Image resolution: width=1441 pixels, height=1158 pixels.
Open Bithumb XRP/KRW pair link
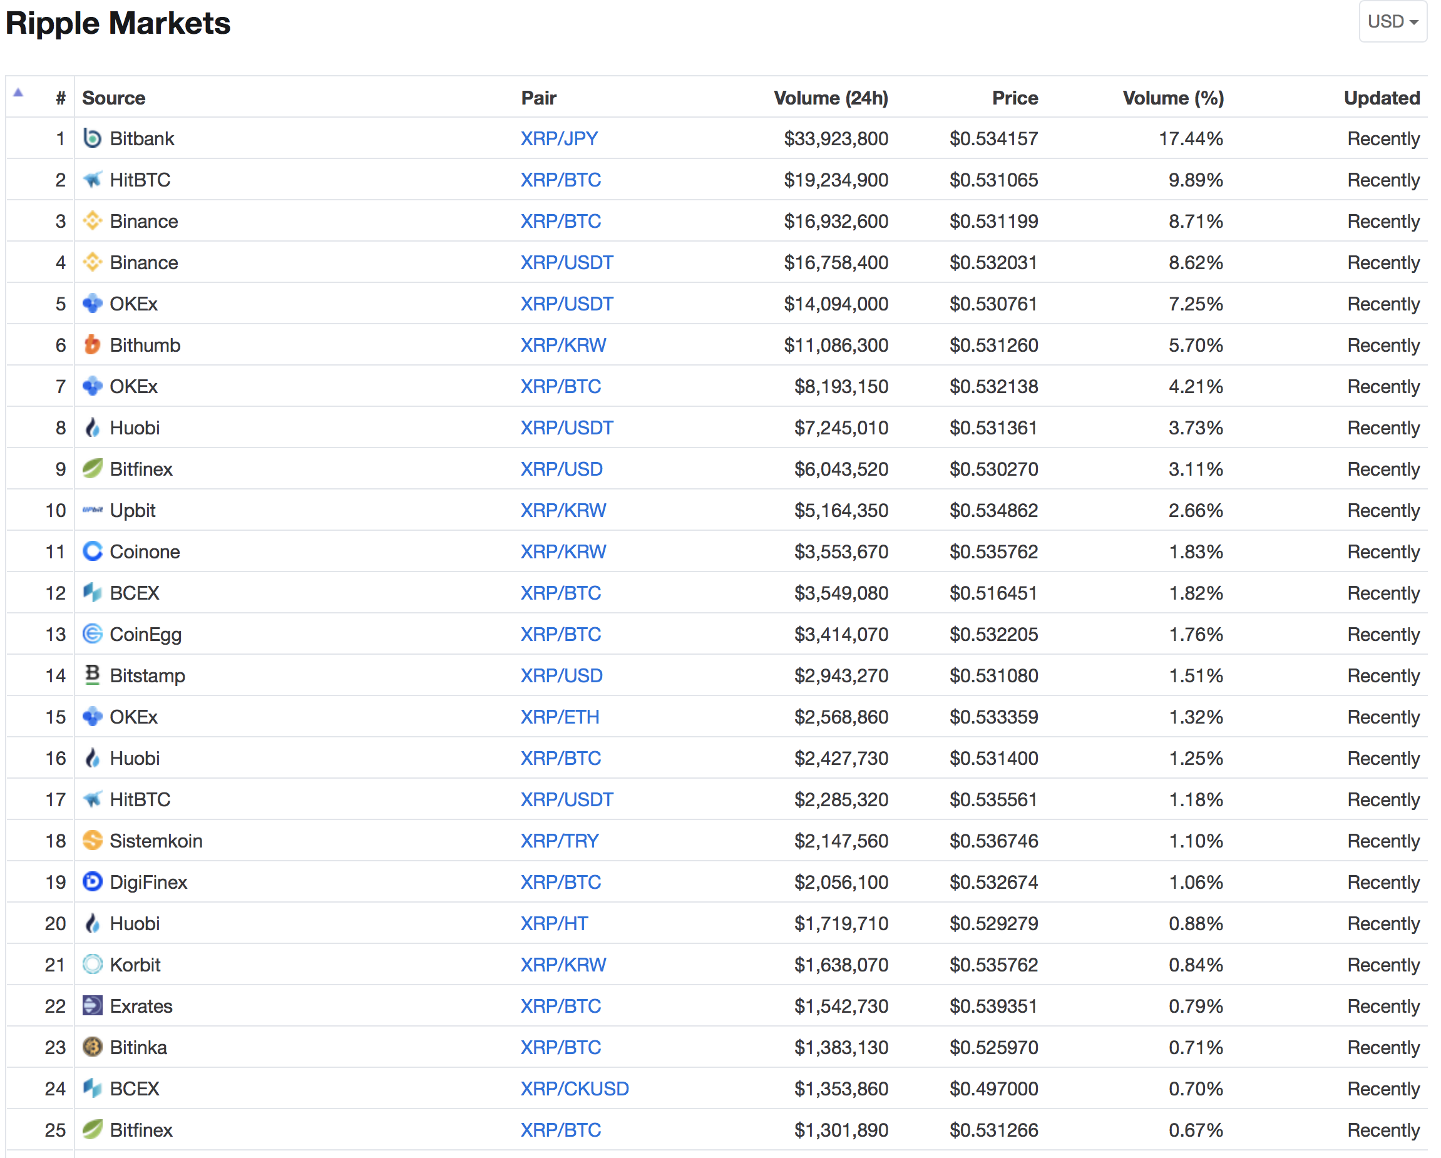pyautogui.click(x=563, y=345)
